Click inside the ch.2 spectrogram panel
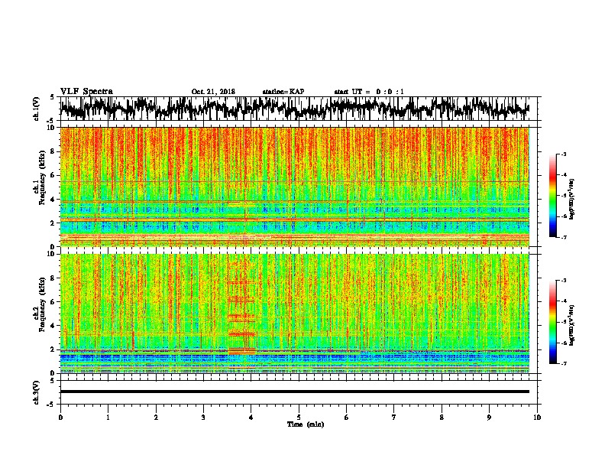Viewport: 605px width, 468px height. pos(295,314)
